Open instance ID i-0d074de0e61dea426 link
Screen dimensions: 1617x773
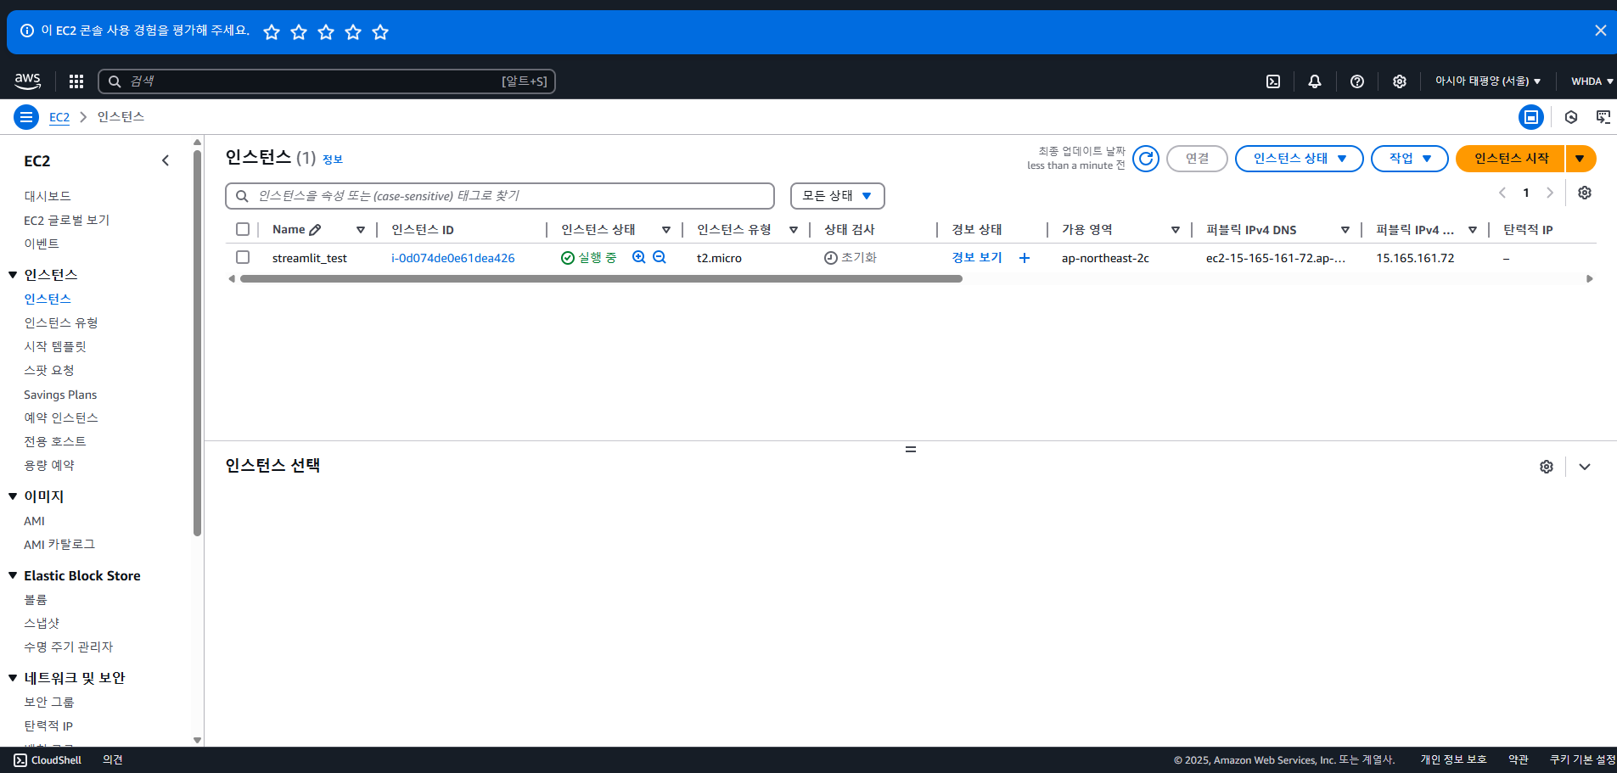coord(452,258)
